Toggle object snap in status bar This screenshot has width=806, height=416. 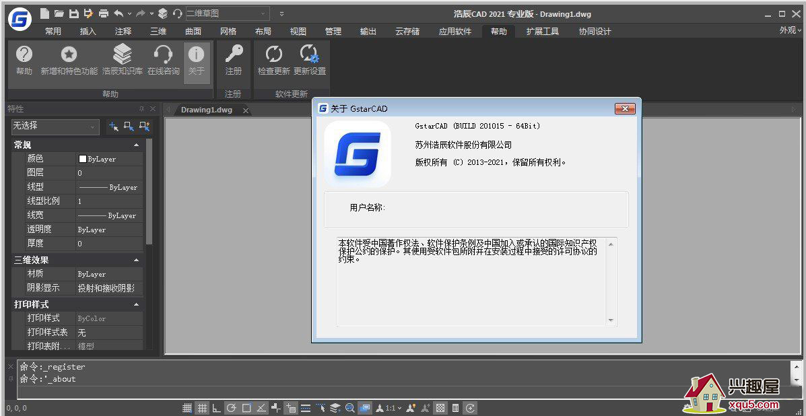(x=246, y=409)
